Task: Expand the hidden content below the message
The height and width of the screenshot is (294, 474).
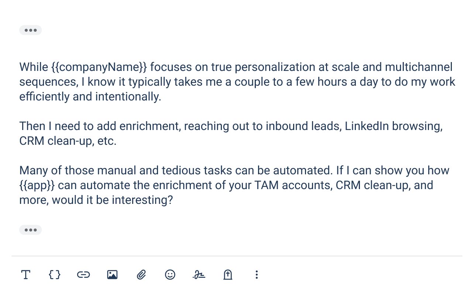Action: tap(30, 230)
